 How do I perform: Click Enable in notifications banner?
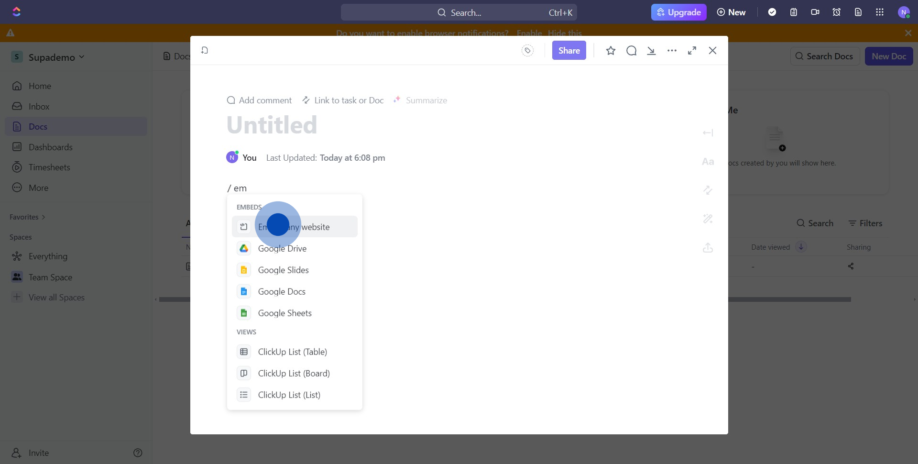pyautogui.click(x=529, y=33)
